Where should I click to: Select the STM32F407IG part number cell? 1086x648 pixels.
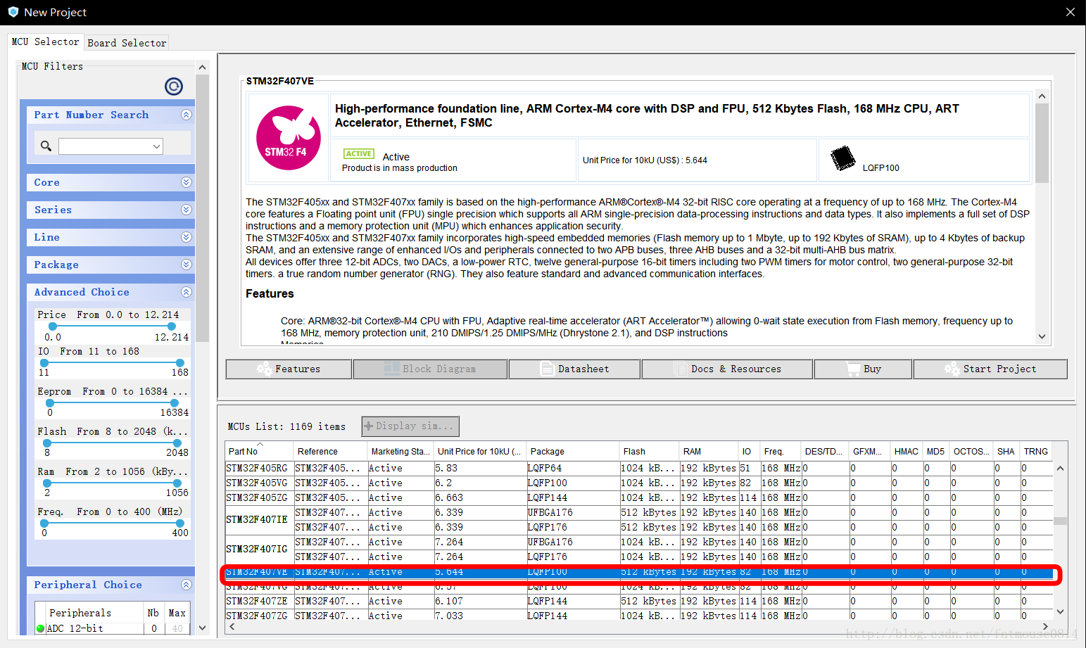pos(259,549)
